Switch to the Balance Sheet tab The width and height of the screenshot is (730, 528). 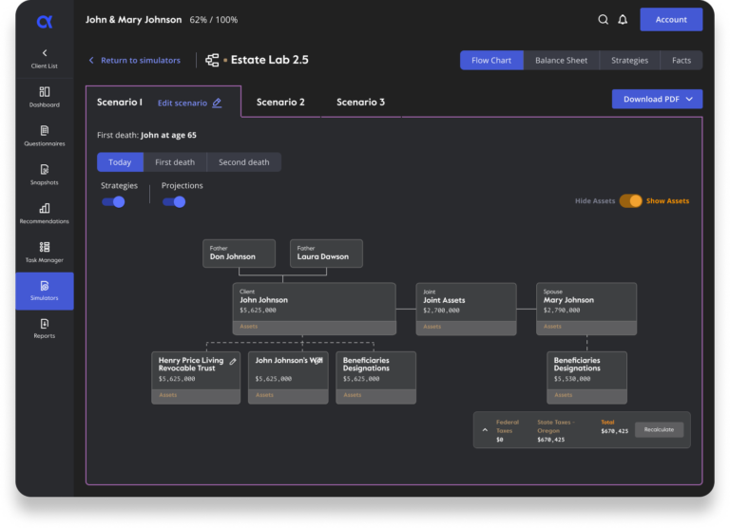[561, 61]
